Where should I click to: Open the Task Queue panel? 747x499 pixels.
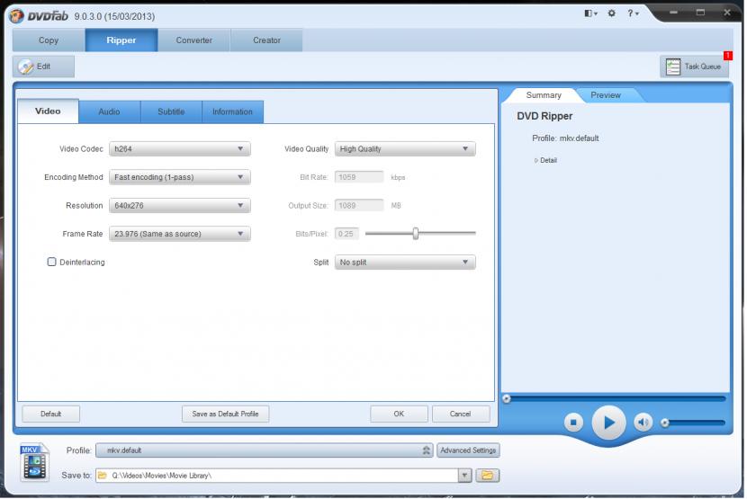[x=694, y=67]
